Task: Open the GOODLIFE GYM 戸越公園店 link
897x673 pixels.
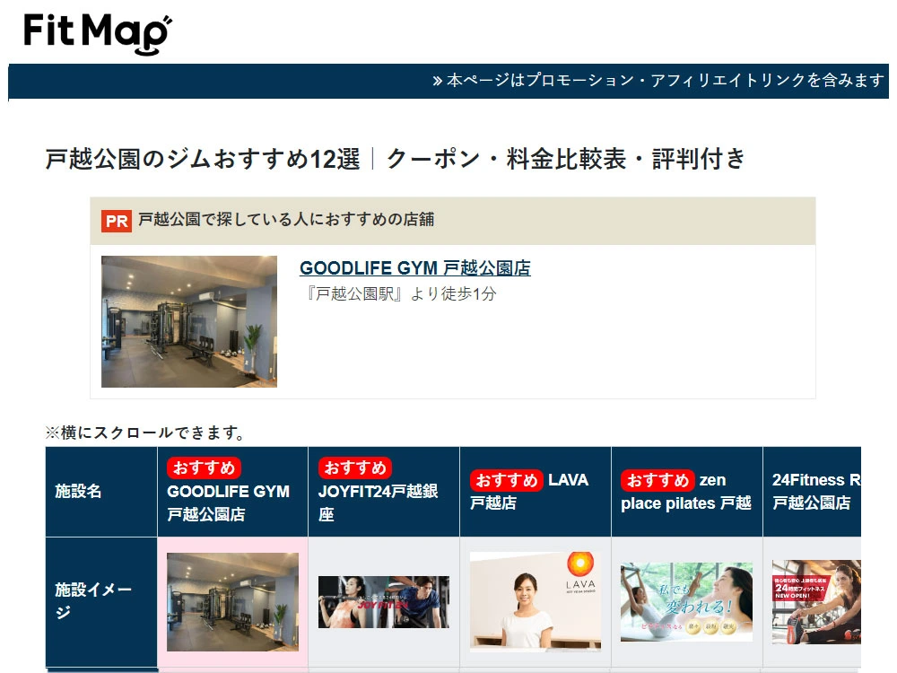Action: pos(414,268)
